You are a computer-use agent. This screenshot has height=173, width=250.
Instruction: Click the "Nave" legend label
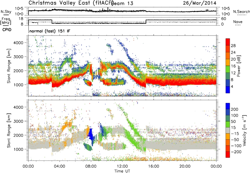point(238,22)
